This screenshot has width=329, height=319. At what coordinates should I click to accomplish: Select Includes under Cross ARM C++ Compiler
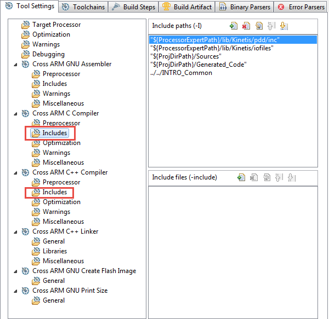click(55, 192)
